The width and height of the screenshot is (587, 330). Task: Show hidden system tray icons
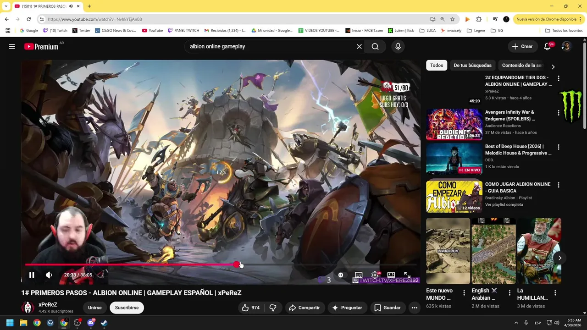coord(516,323)
